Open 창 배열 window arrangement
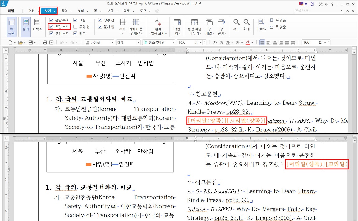358x221 pixels. click(x=209, y=27)
